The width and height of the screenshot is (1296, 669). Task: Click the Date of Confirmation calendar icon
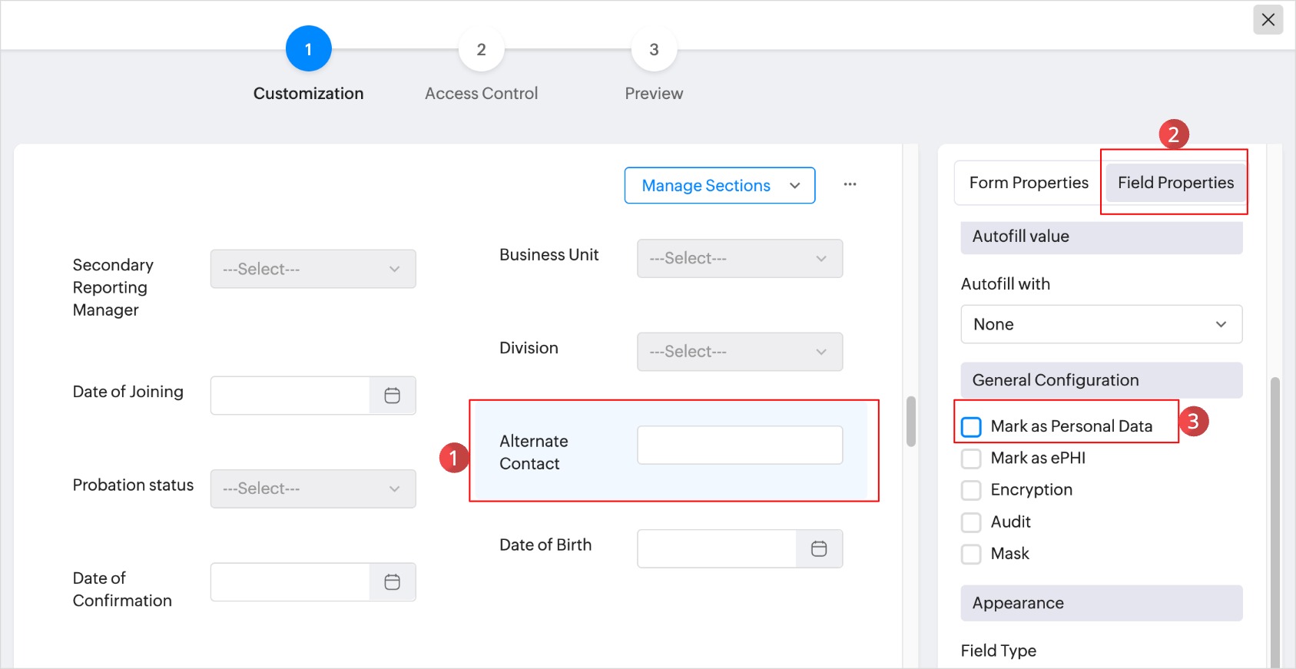point(392,582)
